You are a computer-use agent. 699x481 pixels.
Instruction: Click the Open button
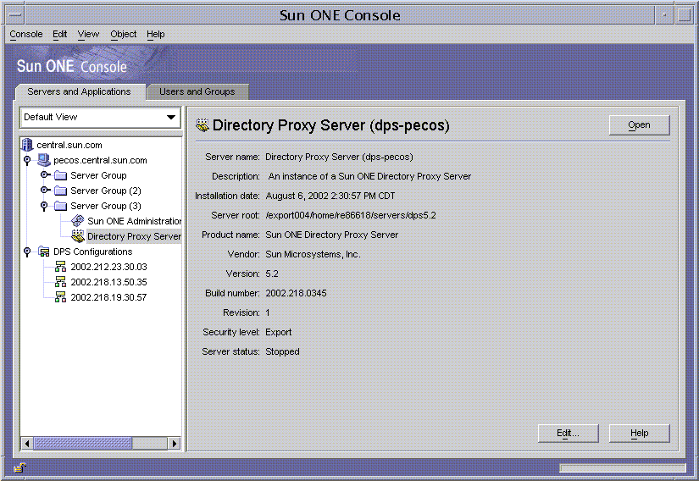click(x=639, y=125)
